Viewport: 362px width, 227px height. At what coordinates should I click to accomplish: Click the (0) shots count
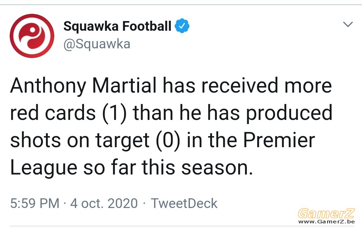coord(168,141)
